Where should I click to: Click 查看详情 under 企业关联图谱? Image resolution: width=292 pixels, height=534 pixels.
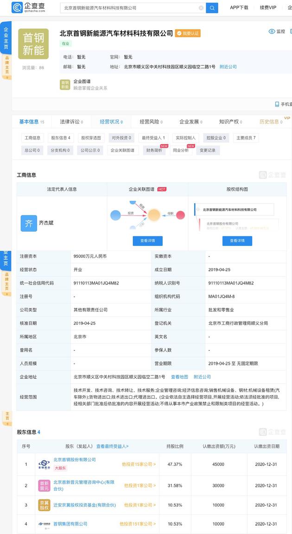coord(148,241)
